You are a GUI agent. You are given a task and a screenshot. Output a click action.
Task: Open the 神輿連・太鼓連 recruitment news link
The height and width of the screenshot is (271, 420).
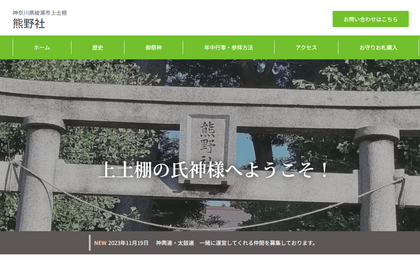pos(236,243)
